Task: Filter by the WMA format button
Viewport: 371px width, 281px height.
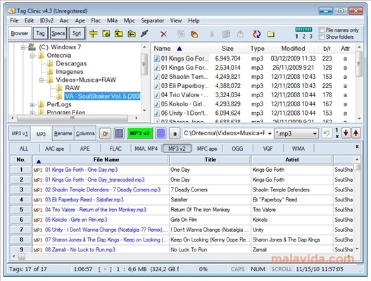Action: 298,149
